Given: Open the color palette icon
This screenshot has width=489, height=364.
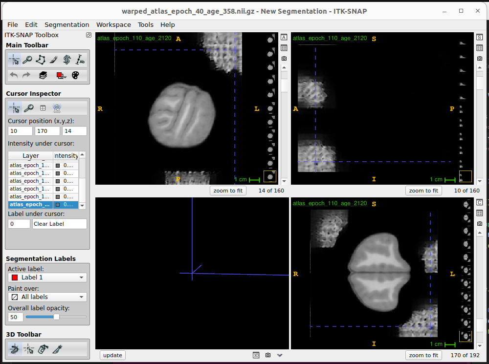Looking at the screenshot, I should (x=75, y=75).
